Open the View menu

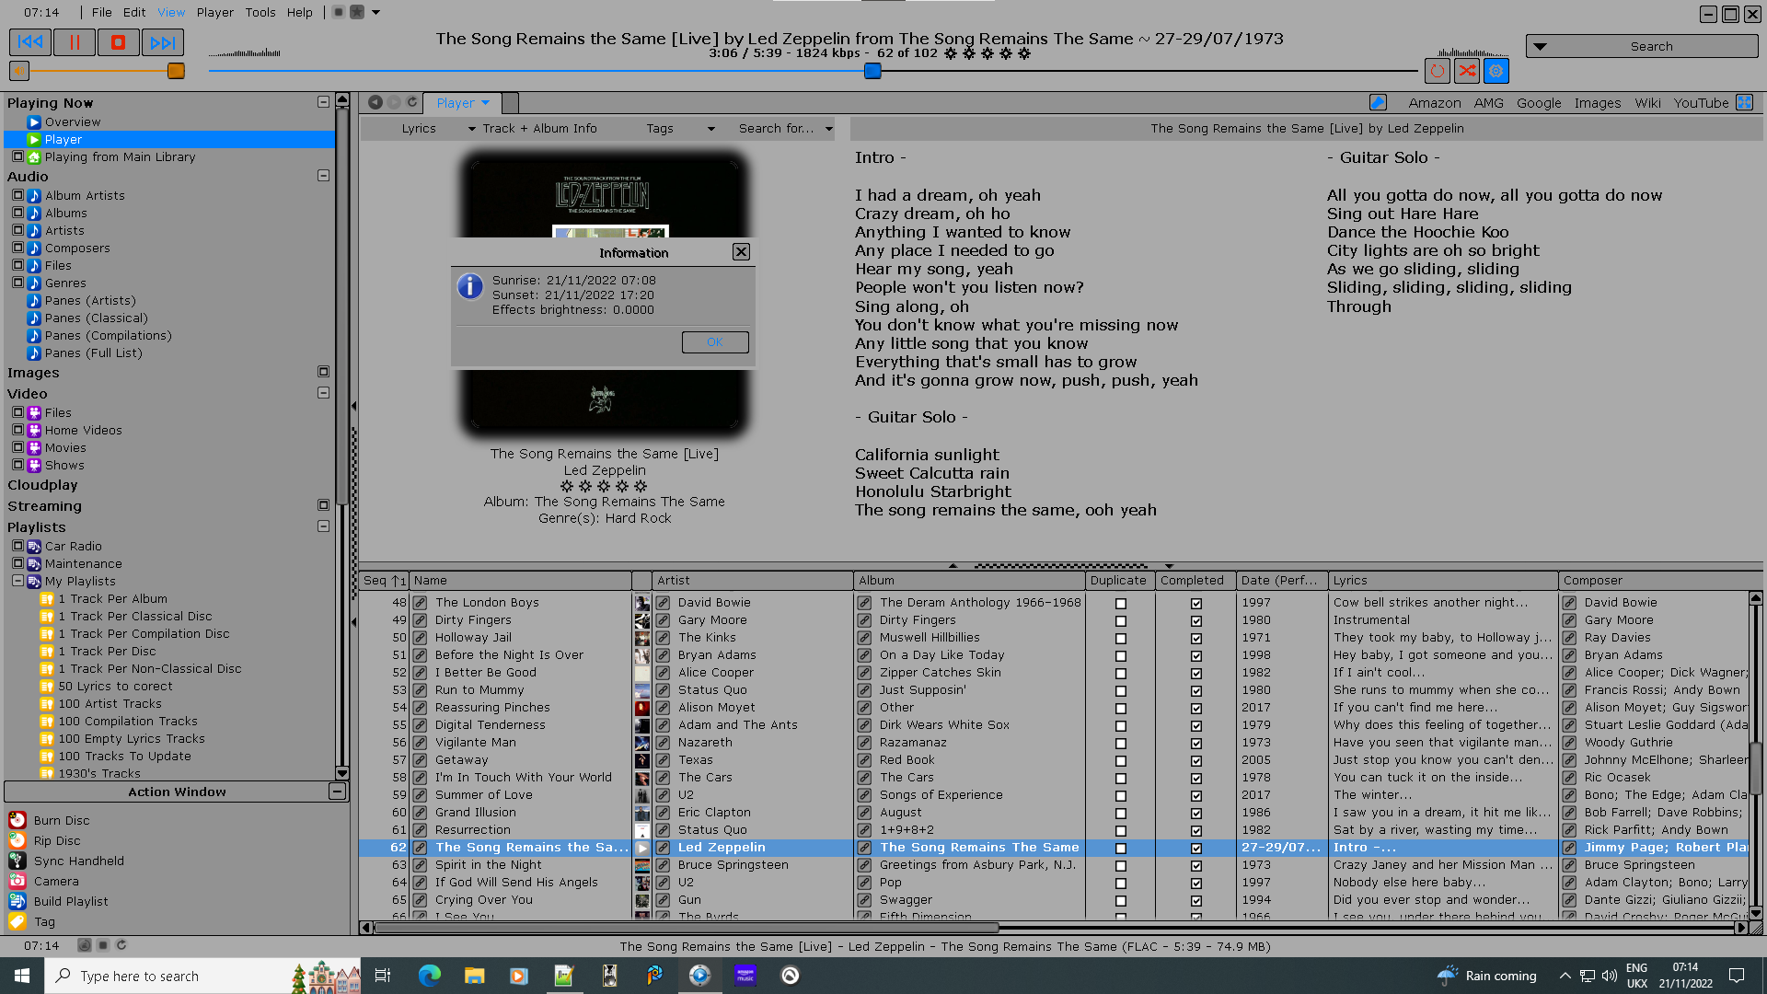click(x=171, y=12)
